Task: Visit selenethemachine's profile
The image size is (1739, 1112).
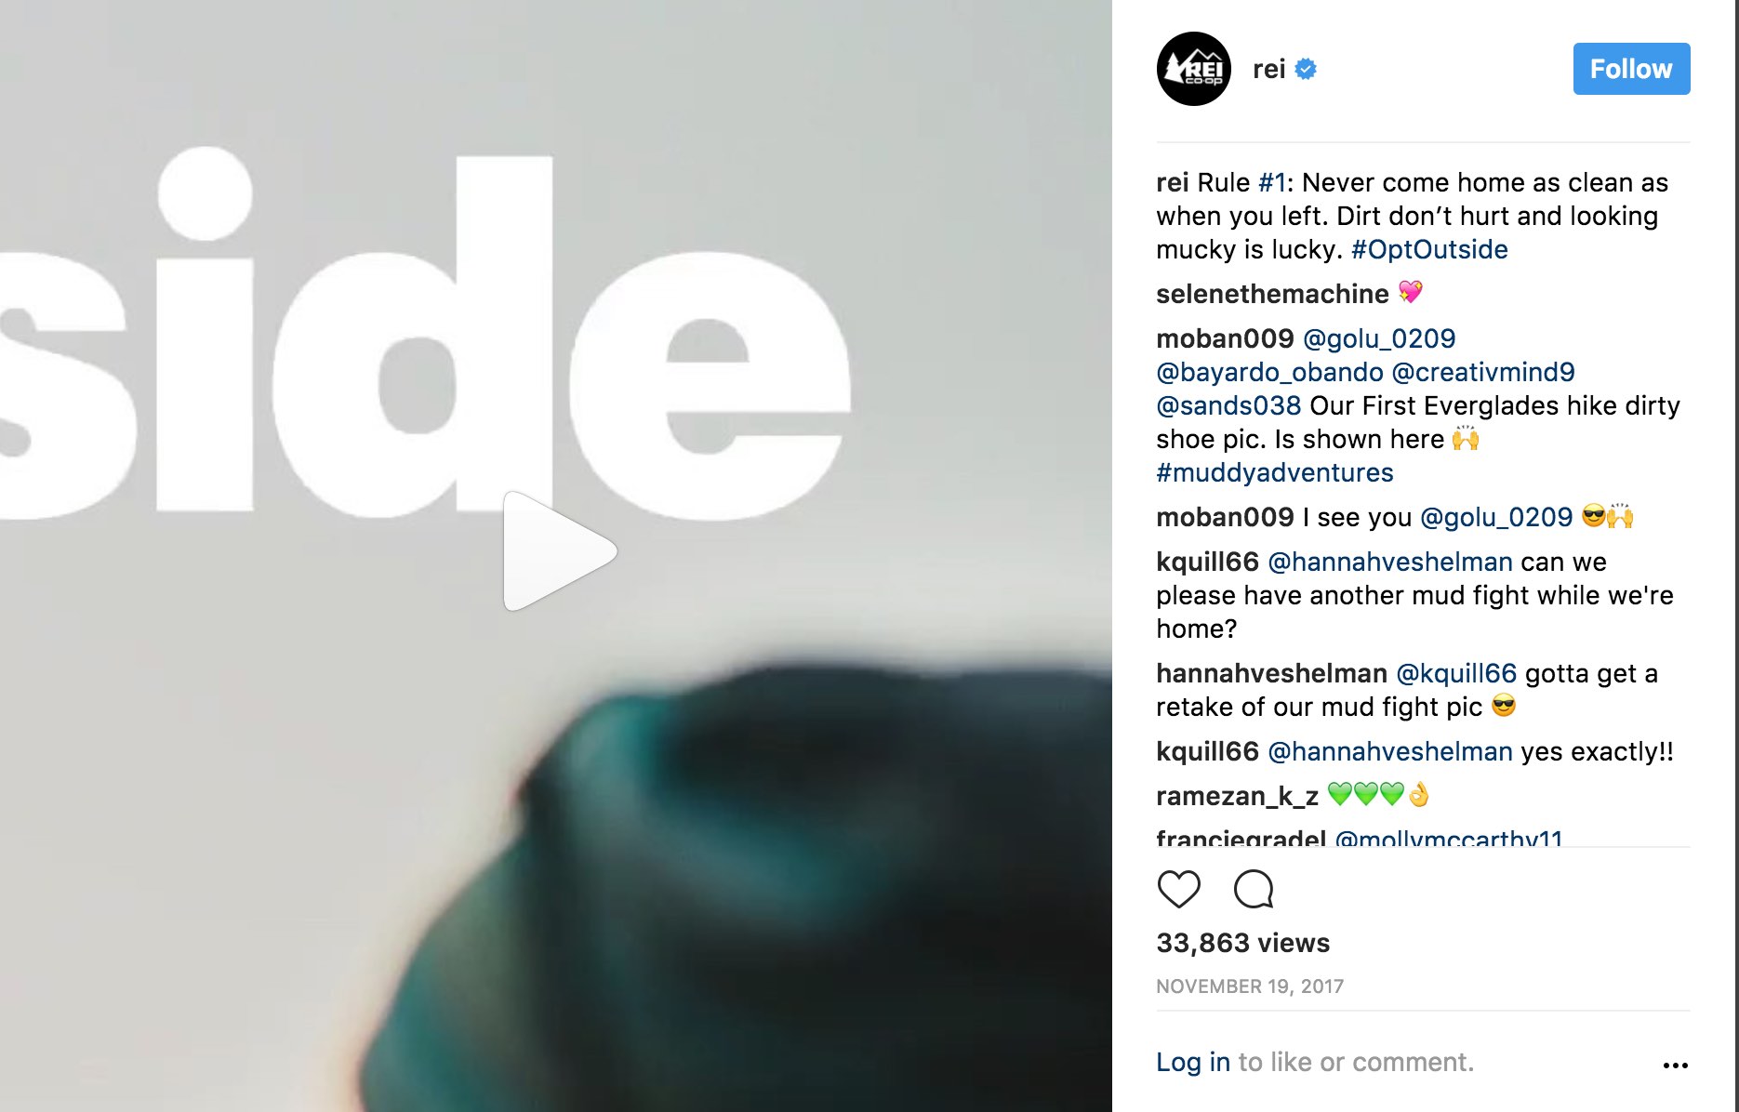Action: tap(1271, 294)
